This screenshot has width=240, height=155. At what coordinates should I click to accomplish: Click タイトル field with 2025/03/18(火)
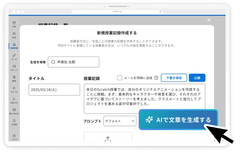point(54,90)
